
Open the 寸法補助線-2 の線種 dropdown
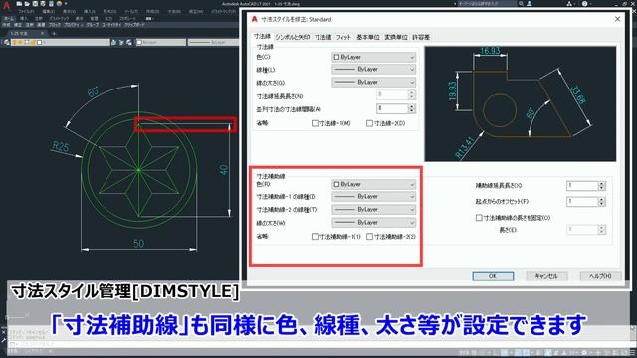click(374, 210)
